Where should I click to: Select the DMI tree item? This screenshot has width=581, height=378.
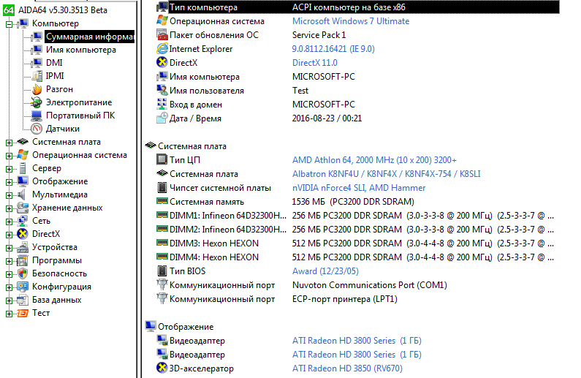(x=54, y=63)
